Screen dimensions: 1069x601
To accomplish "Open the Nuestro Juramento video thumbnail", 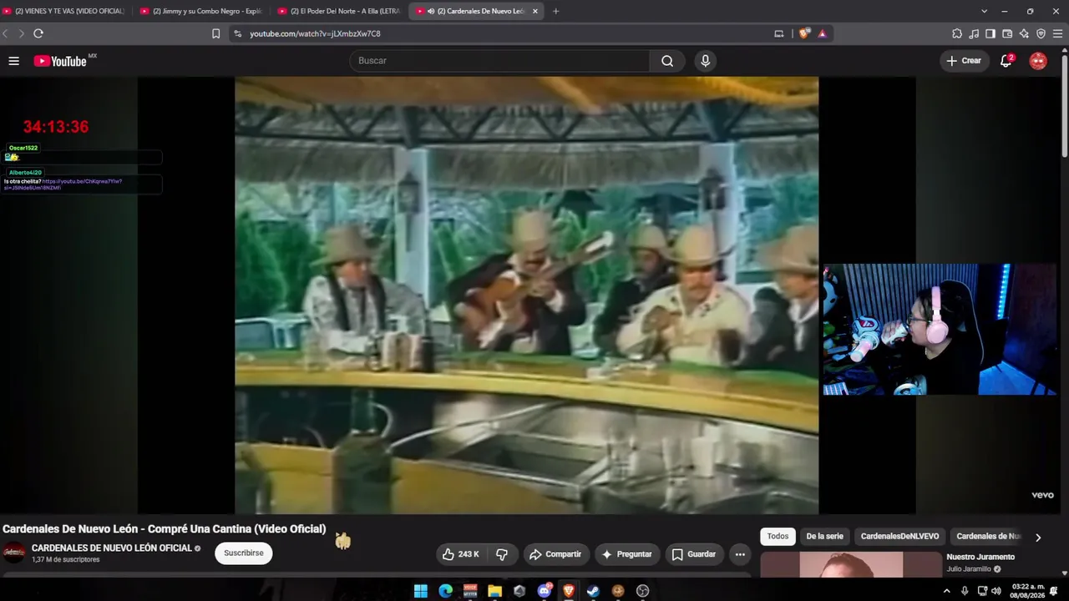I will point(851,565).
